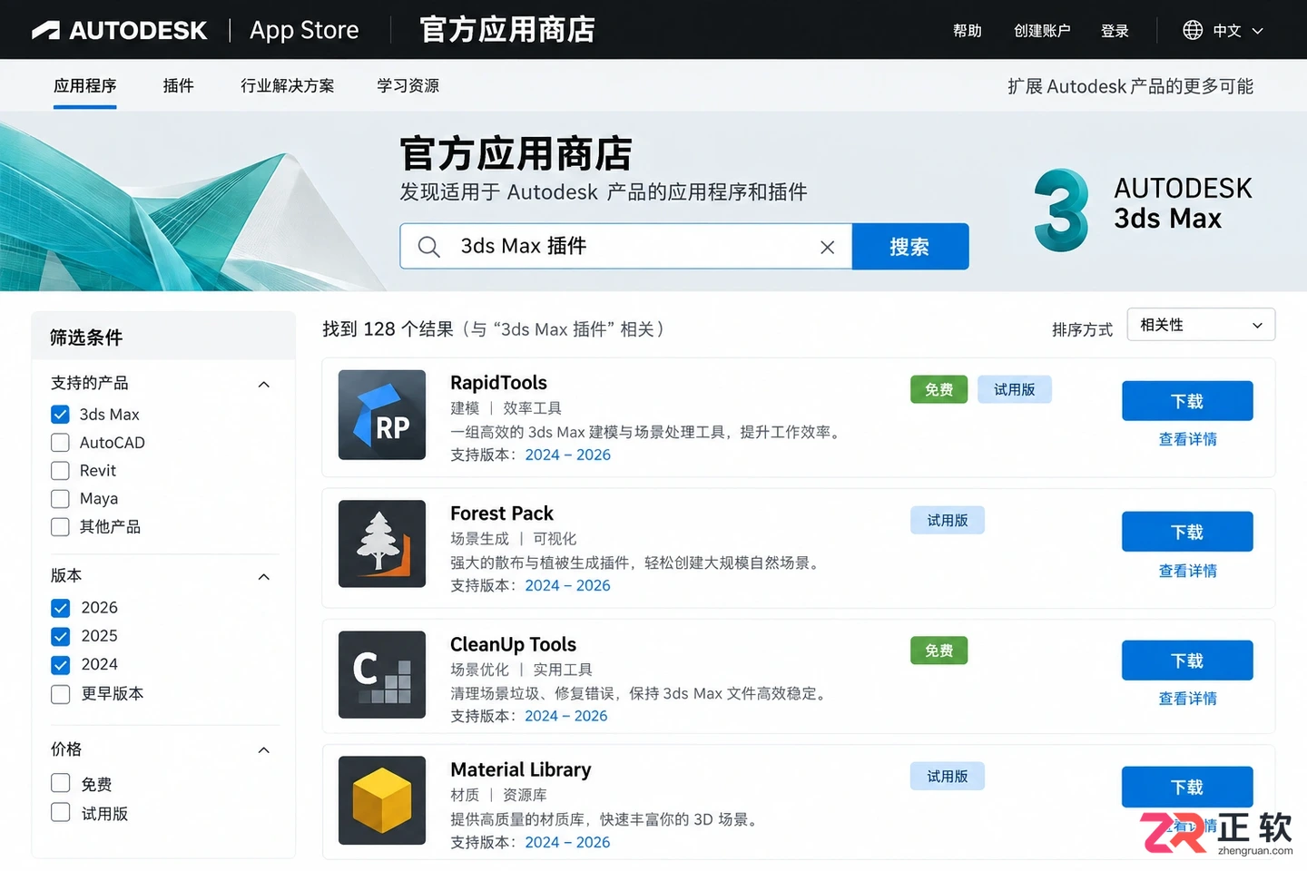This screenshot has width=1307, height=871.
Task: Click 扩展 Autodesk 产品的更多可能 text
Action: (x=1130, y=86)
